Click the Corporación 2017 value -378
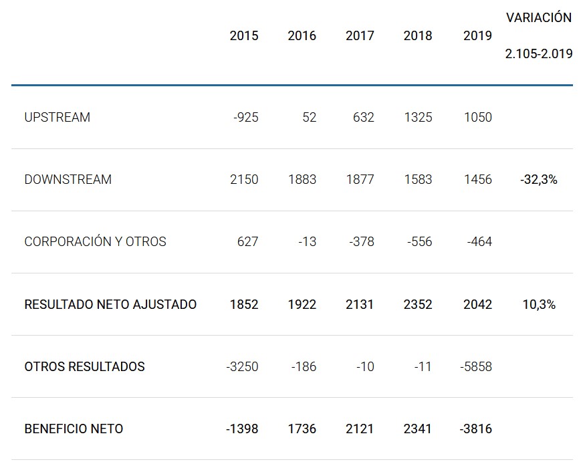583x470 pixels. pos(362,242)
